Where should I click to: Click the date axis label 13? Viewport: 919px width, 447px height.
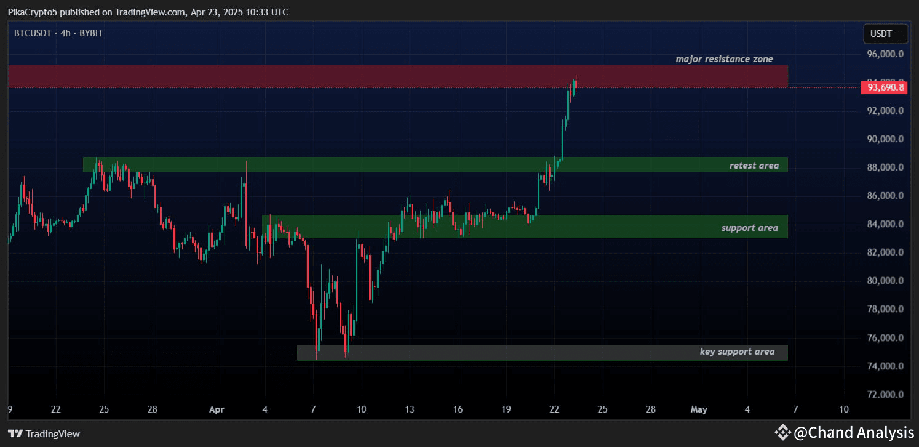(x=409, y=409)
